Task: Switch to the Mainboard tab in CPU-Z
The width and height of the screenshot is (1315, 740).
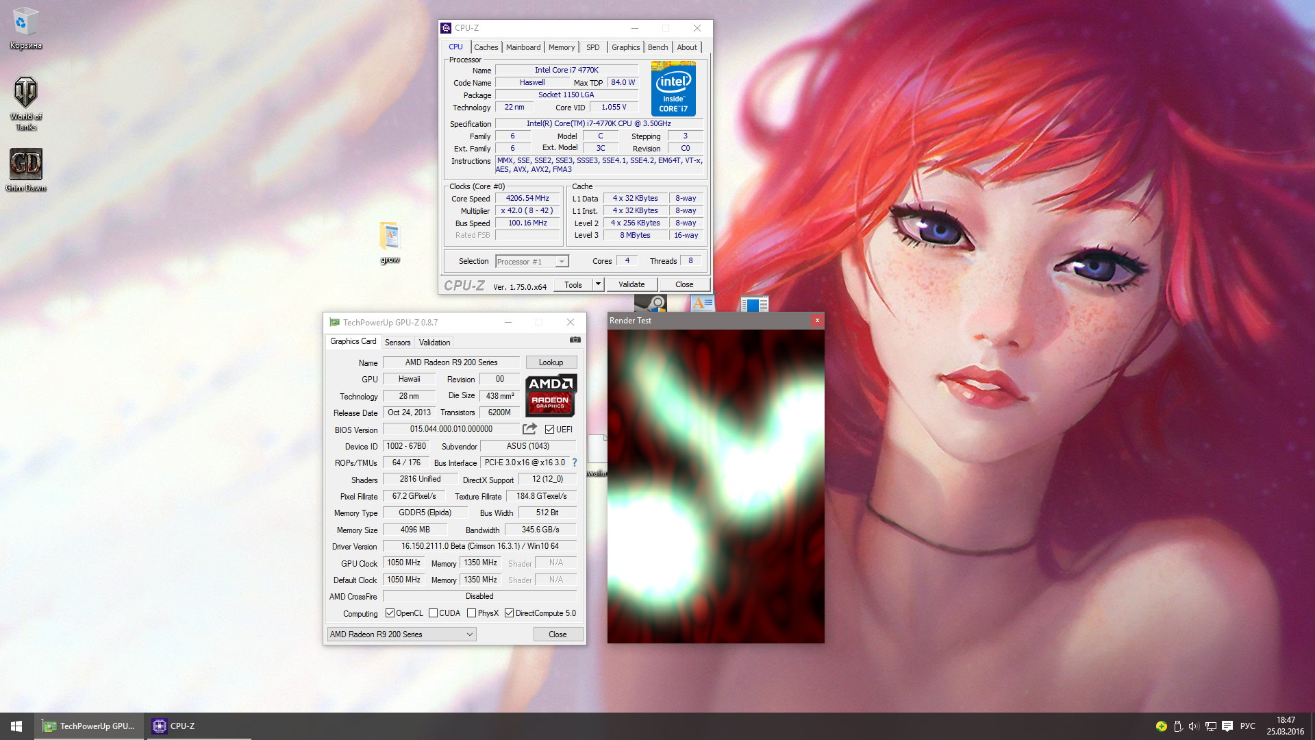Action: coord(523,47)
